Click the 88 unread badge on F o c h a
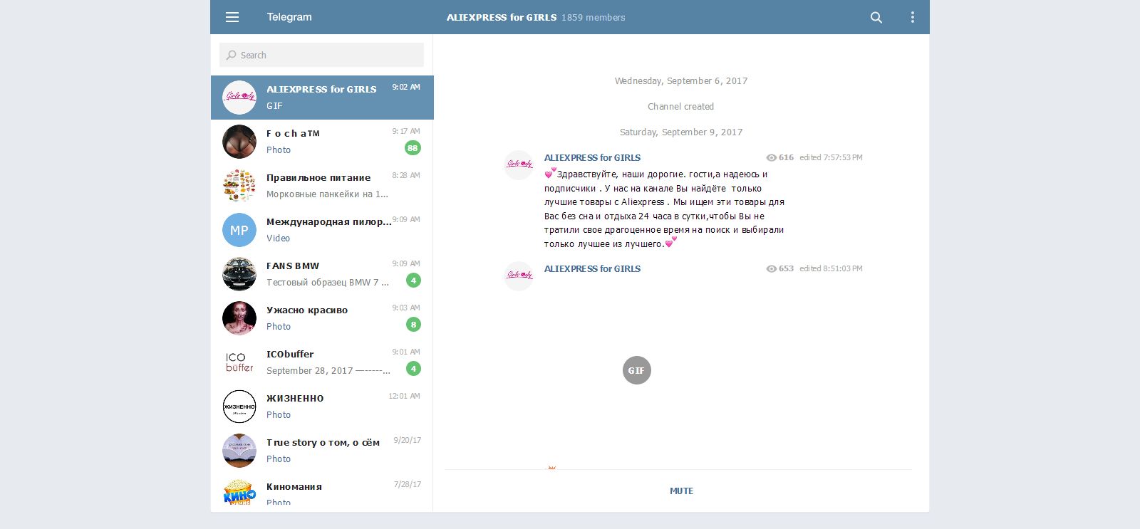This screenshot has width=1140, height=529. tap(413, 148)
